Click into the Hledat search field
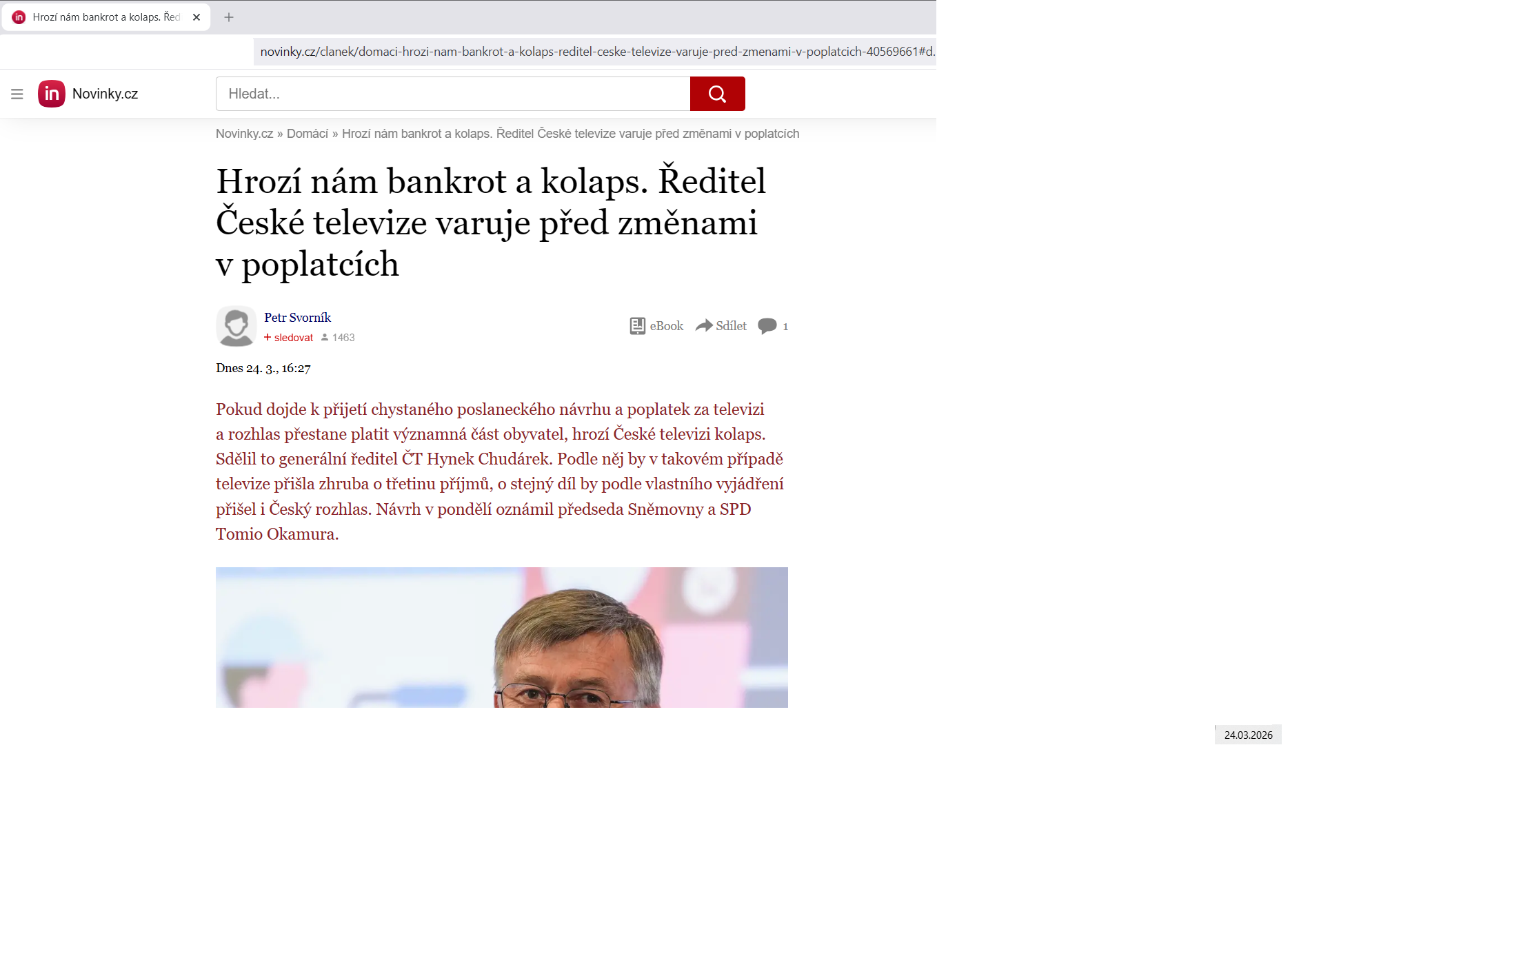This screenshot has height=958, width=1521. (453, 94)
